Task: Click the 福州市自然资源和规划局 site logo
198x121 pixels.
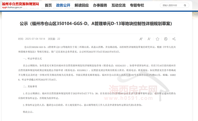Action: point(20,4)
